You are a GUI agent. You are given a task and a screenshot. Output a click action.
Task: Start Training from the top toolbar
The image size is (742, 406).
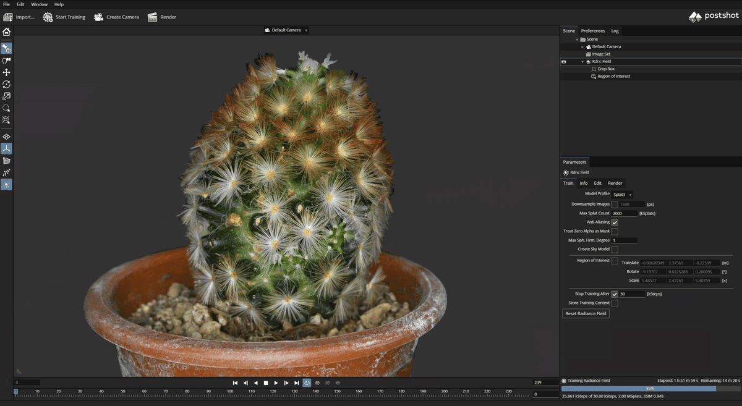(64, 17)
